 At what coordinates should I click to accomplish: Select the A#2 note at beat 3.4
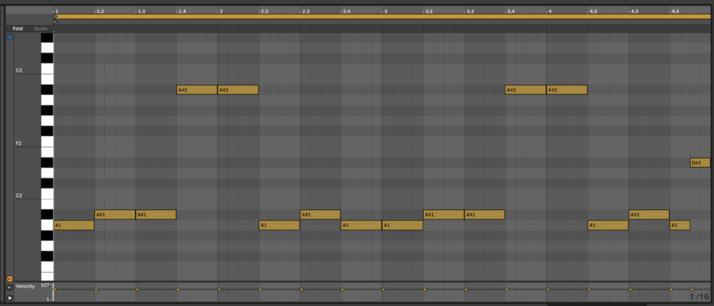(x=525, y=90)
